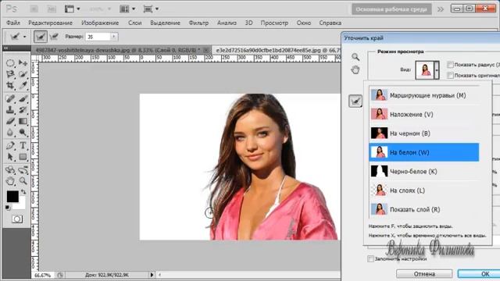Reset default foreground and background colors
This screenshot has height=281, width=500.
pyautogui.click(x=8, y=208)
